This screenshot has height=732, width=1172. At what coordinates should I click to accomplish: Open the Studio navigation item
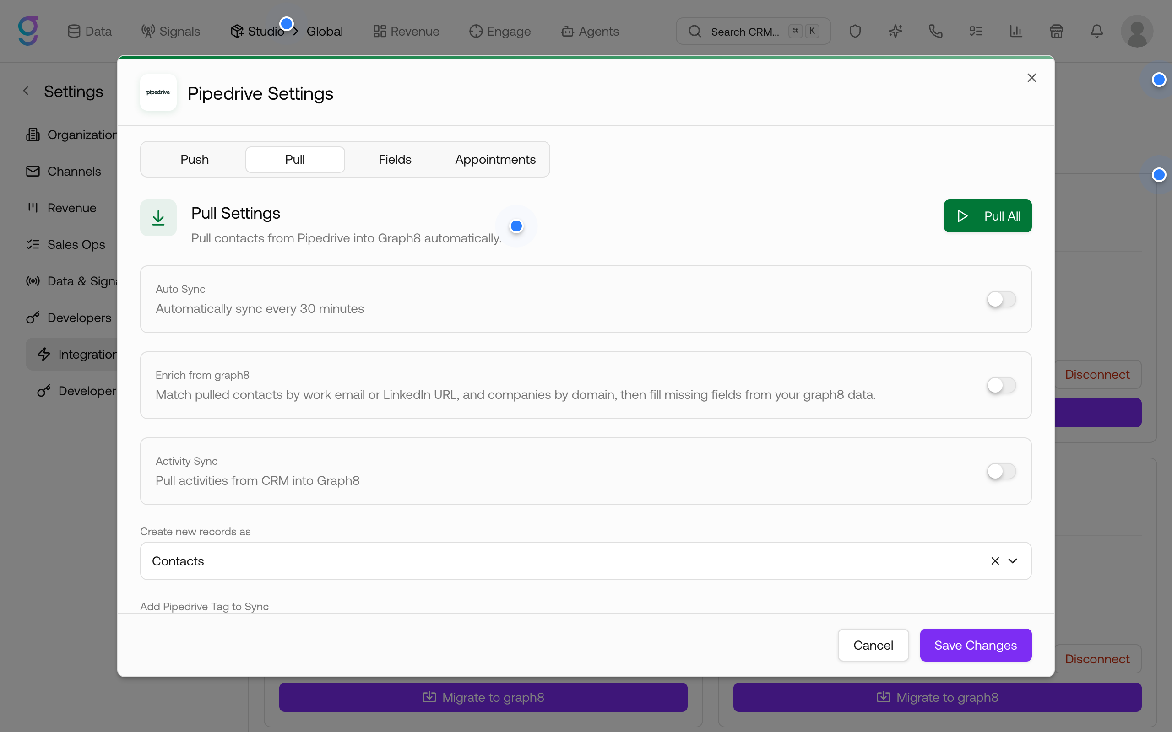[x=257, y=32]
